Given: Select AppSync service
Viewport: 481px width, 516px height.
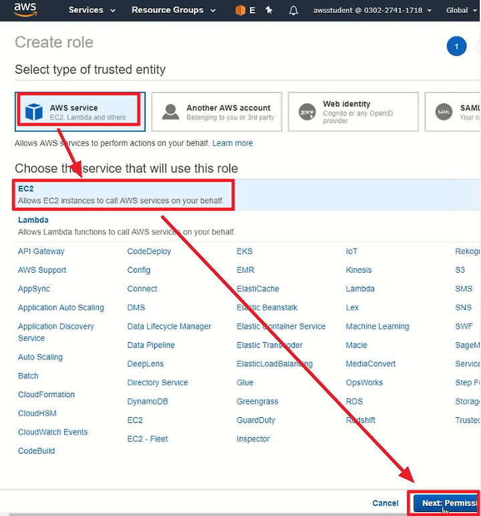Looking at the screenshot, I should tap(34, 289).
